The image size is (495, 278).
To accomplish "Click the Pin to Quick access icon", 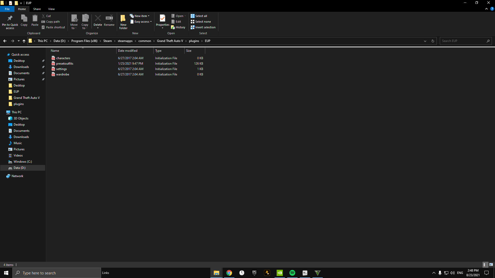I will pos(10,19).
